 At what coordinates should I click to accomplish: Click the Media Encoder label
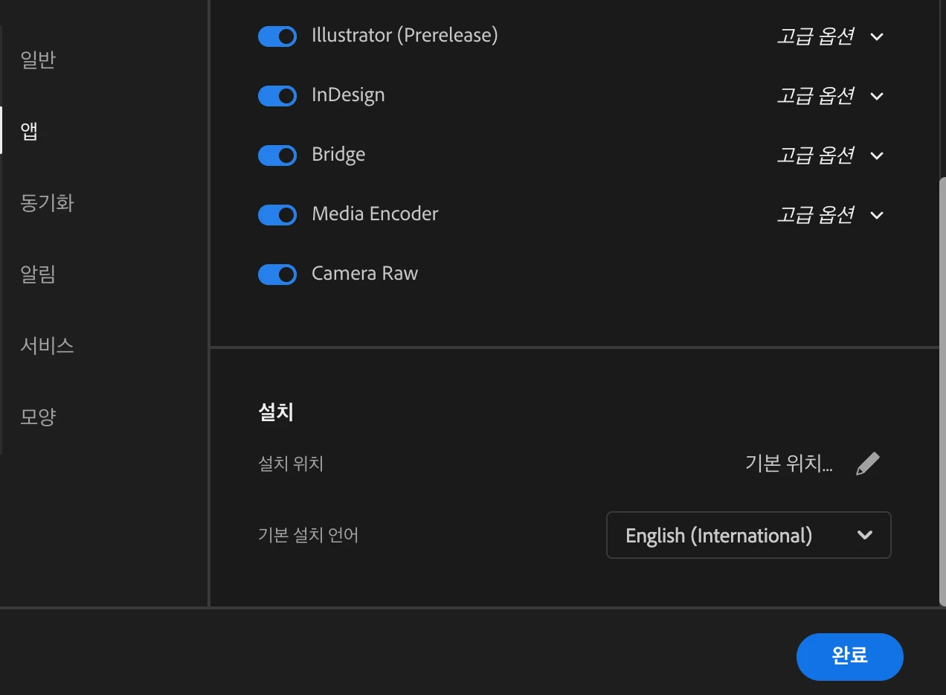(x=375, y=214)
